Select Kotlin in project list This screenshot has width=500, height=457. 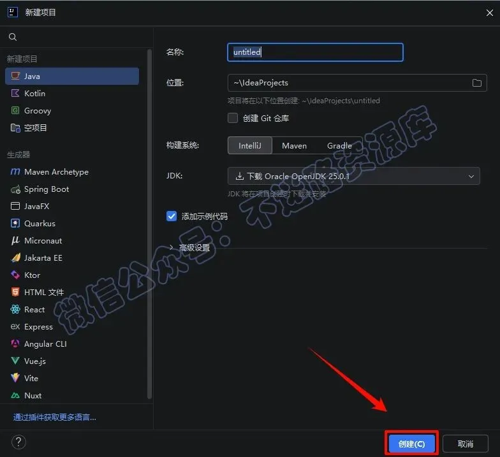point(72,93)
